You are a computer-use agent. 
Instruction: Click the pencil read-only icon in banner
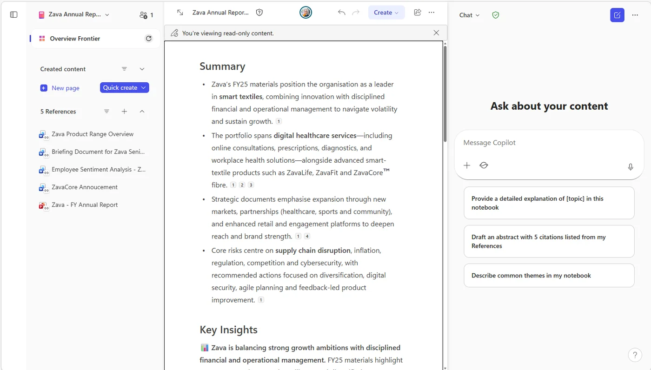(174, 33)
